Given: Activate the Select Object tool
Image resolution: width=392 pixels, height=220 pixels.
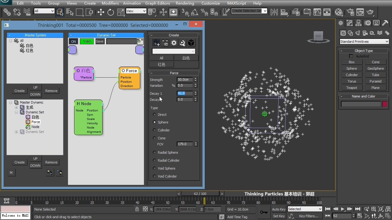Looking at the screenshot, I should coord(60,12).
